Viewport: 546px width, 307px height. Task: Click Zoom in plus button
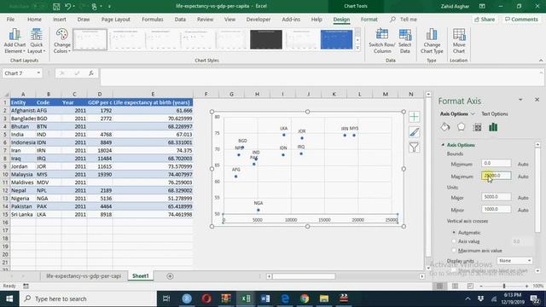[x=526, y=287]
